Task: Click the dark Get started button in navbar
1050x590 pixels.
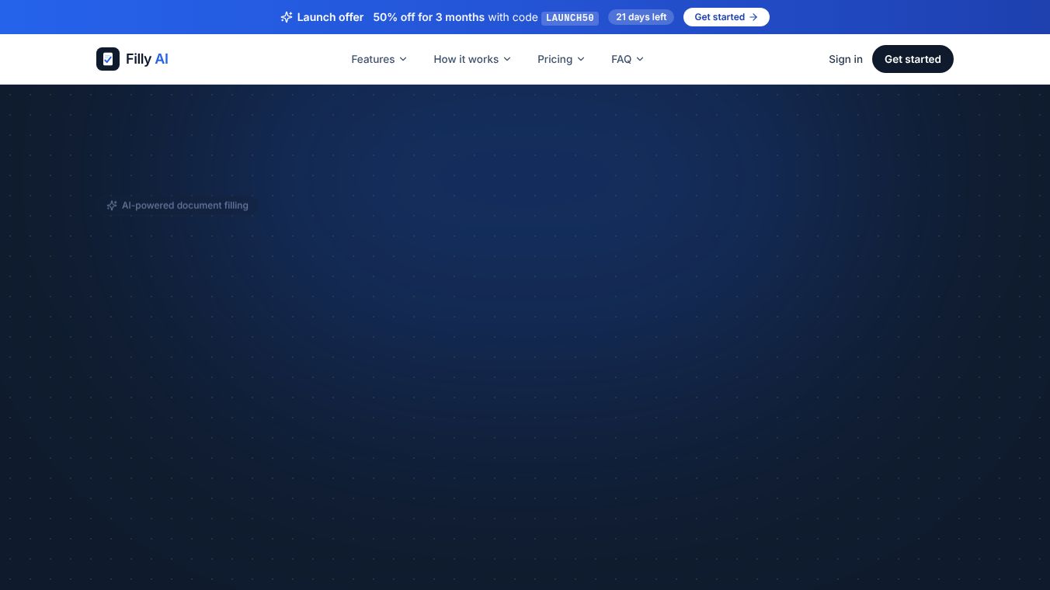Action: tap(913, 59)
